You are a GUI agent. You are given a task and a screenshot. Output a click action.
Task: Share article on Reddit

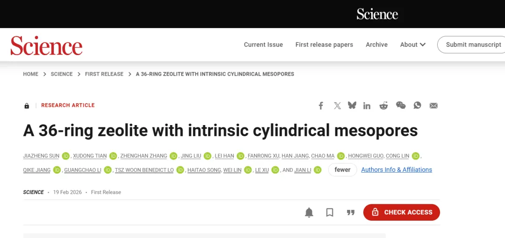tap(383, 105)
